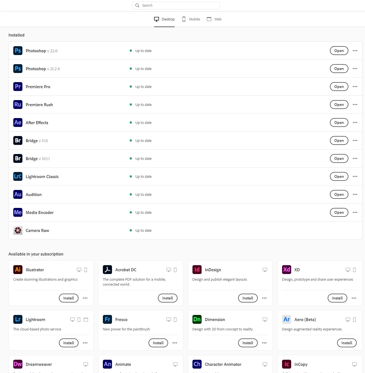Switch to the Mobile tab
This screenshot has width=365, height=373.
(x=191, y=19)
